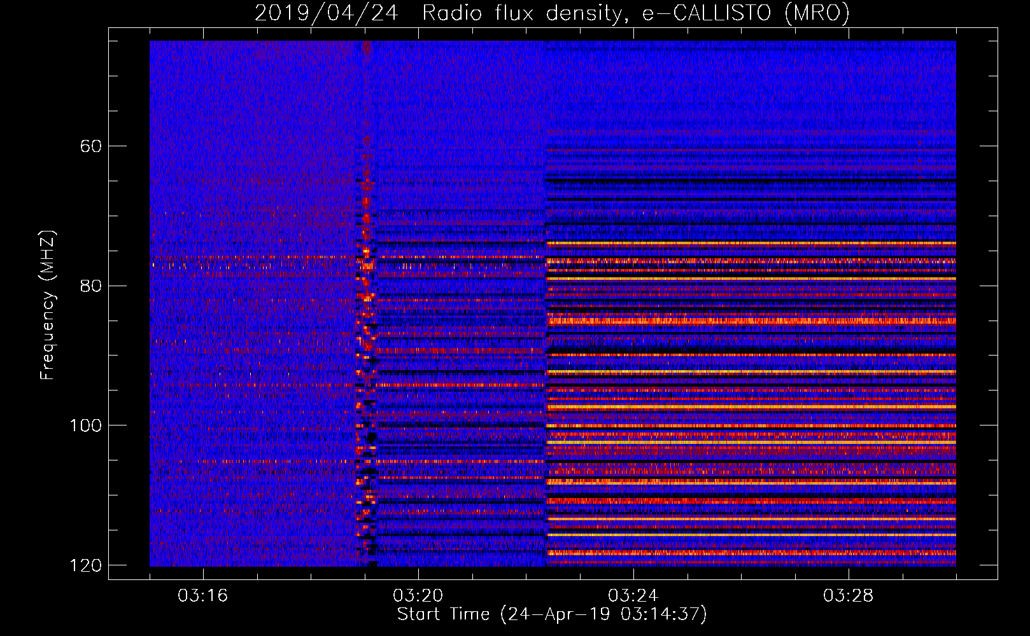Click the 60 MHz frequency tick label
The width and height of the screenshot is (1030, 636).
[x=91, y=146]
